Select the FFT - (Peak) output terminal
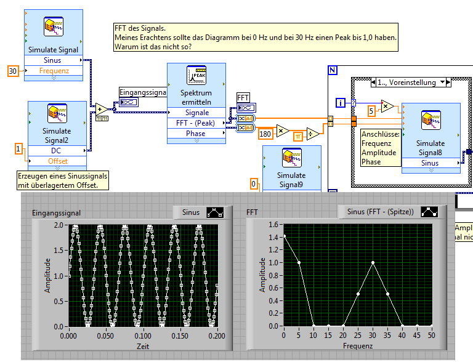This screenshot has height=362, width=473. point(196,123)
